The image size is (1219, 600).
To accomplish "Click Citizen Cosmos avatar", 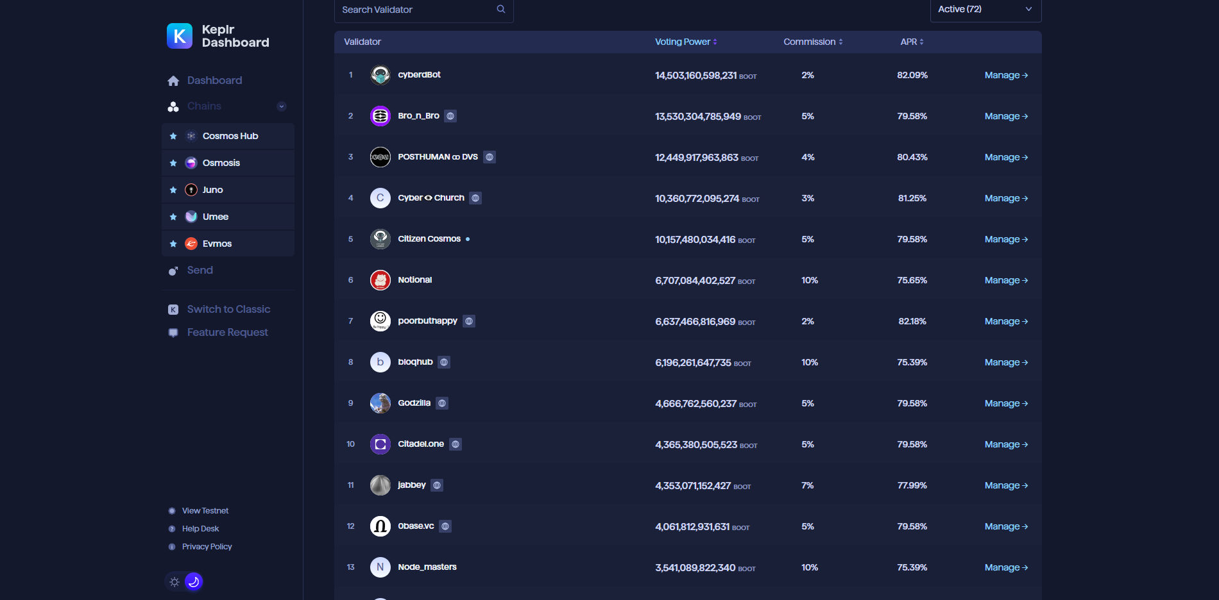I will click(x=380, y=239).
